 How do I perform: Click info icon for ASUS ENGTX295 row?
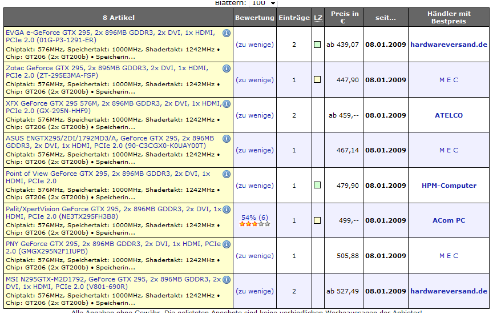click(x=227, y=138)
